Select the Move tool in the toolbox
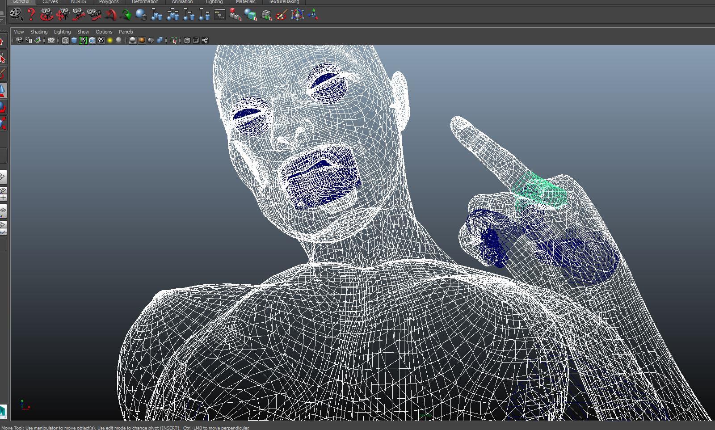 coord(3,90)
